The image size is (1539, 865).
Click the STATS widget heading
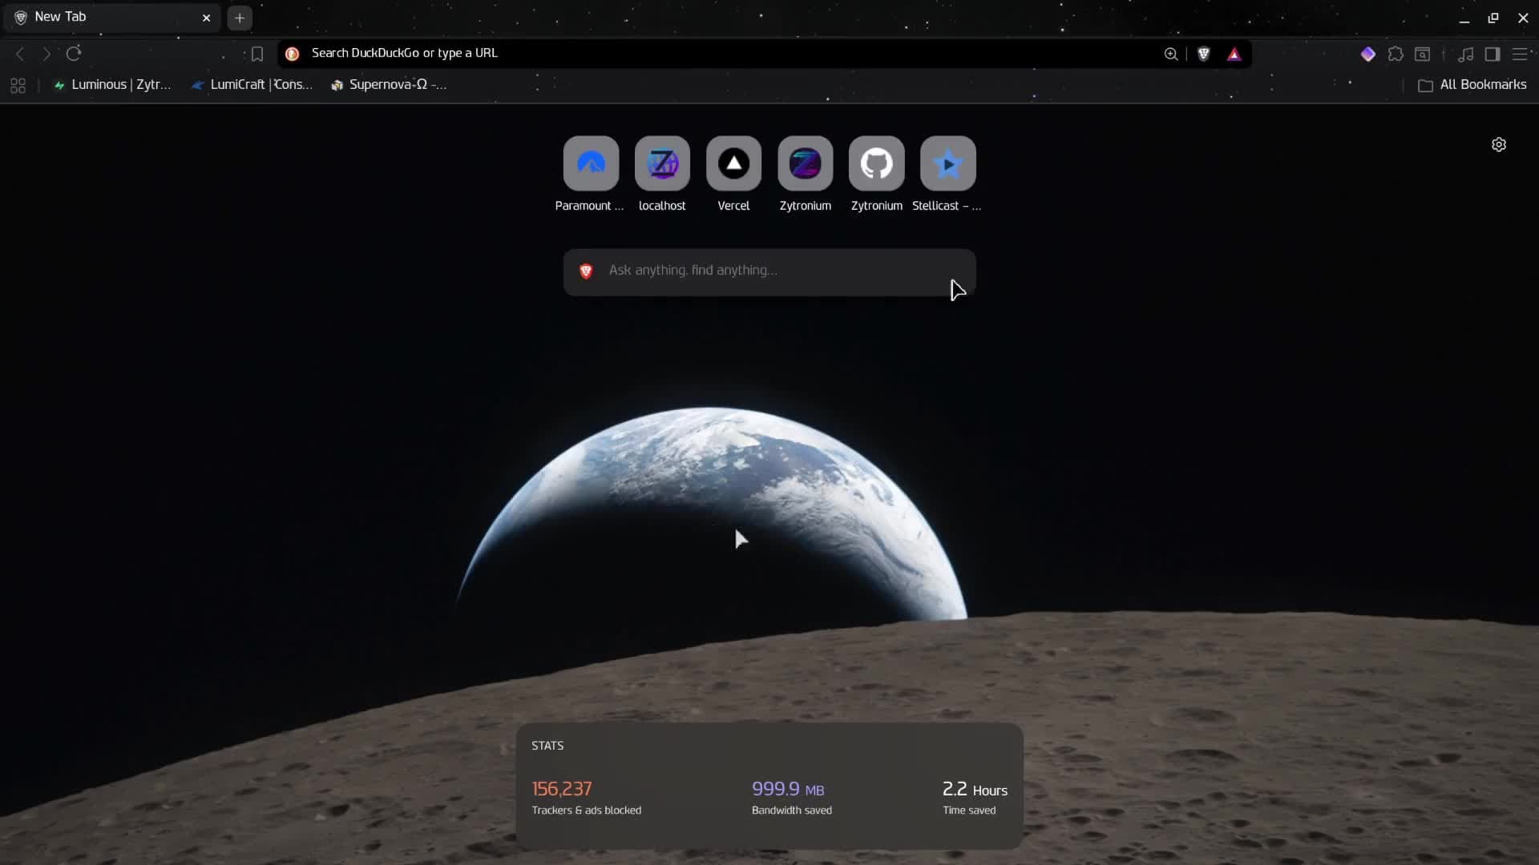coord(547,746)
